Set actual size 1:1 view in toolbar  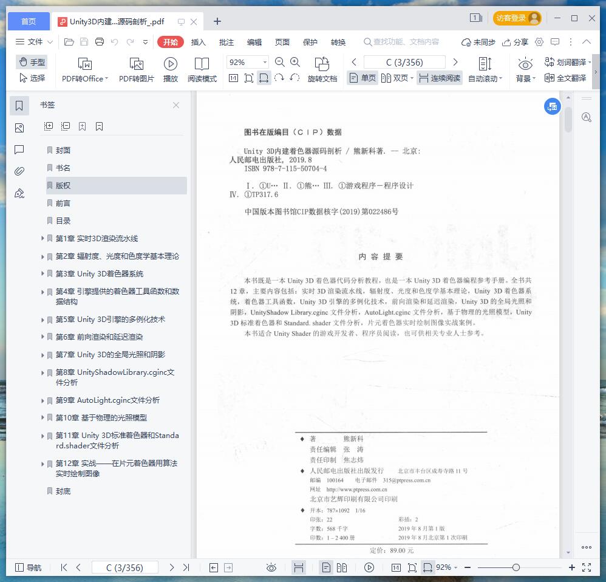tap(233, 78)
